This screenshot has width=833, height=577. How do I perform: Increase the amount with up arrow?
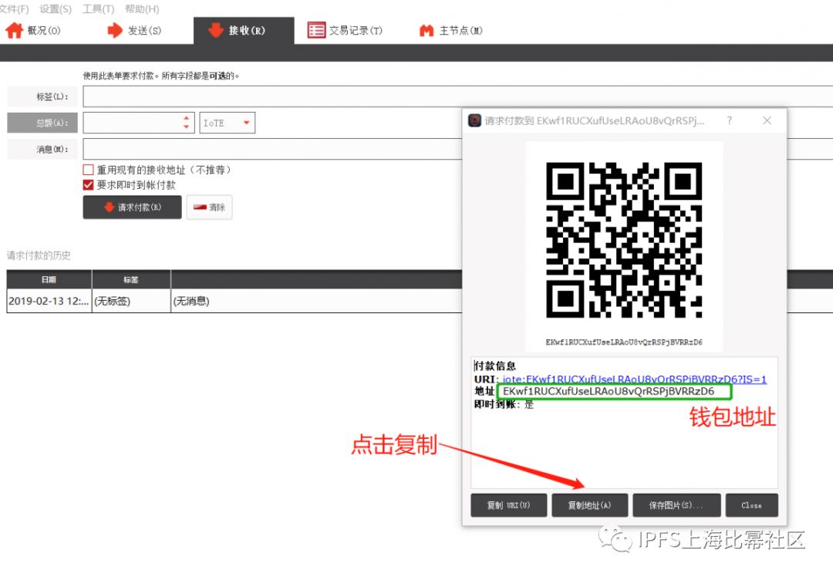(x=187, y=118)
